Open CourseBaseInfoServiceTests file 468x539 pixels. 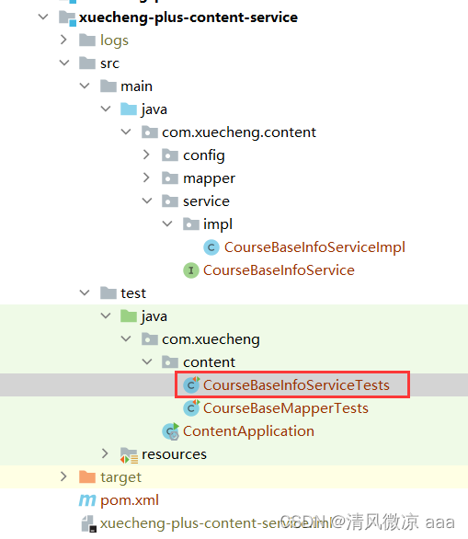pos(296,385)
